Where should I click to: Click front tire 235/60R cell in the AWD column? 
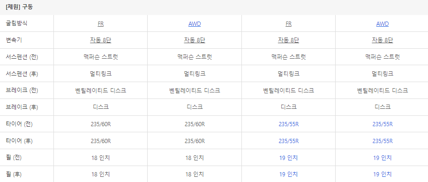point(195,124)
